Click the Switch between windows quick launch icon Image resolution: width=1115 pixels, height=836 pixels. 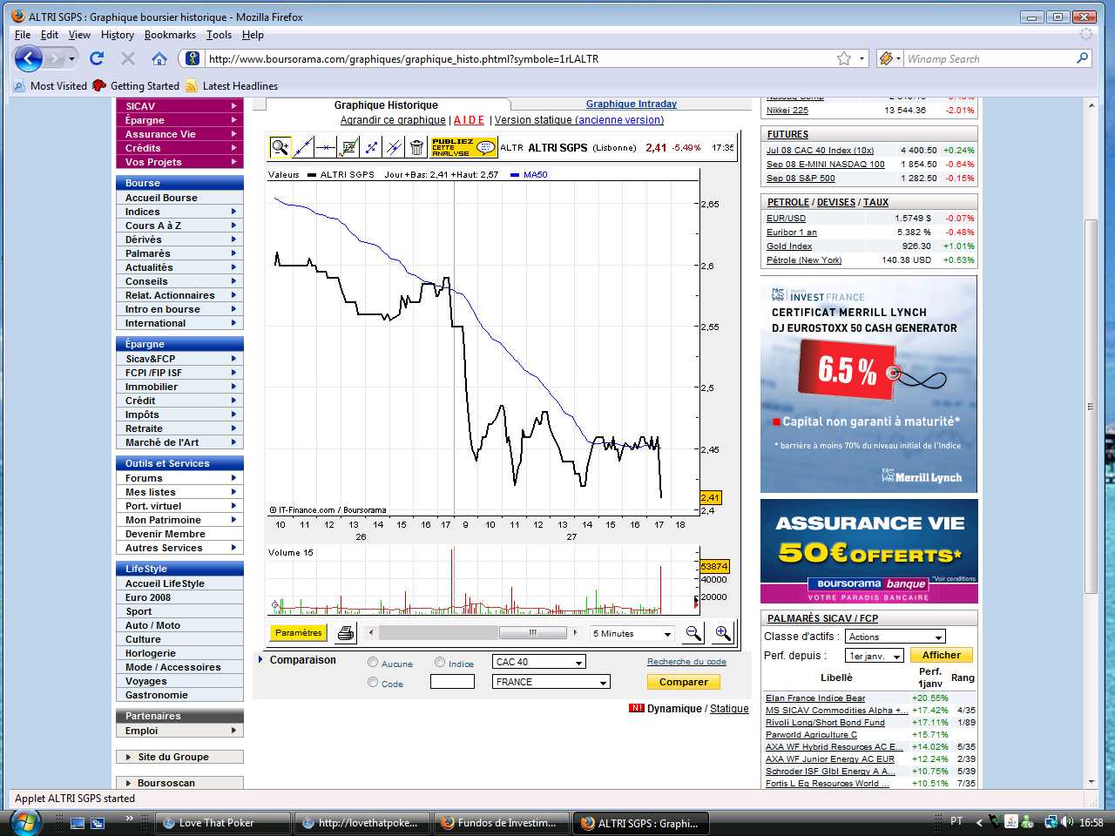pyautogui.click(x=98, y=822)
